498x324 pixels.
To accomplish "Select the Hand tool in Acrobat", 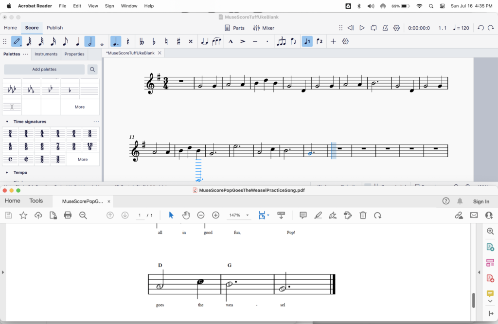I will click(x=186, y=215).
